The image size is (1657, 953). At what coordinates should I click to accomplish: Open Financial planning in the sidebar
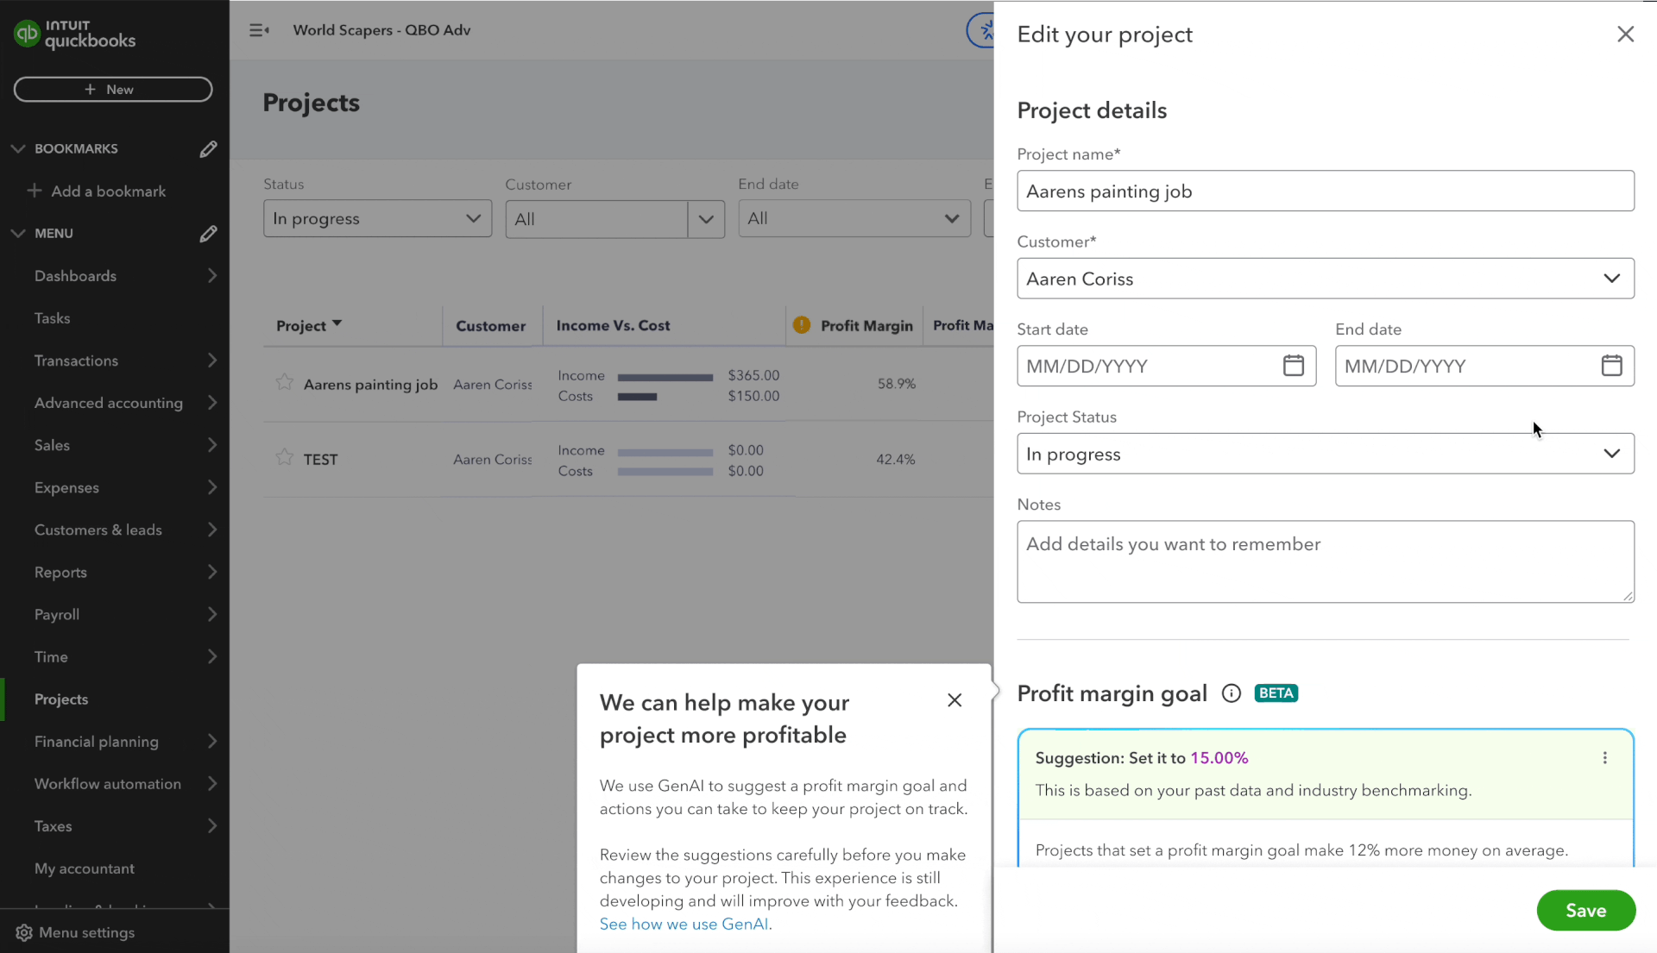point(97,742)
